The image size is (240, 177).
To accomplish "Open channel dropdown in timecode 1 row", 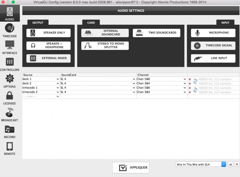I will (x=184, y=88).
